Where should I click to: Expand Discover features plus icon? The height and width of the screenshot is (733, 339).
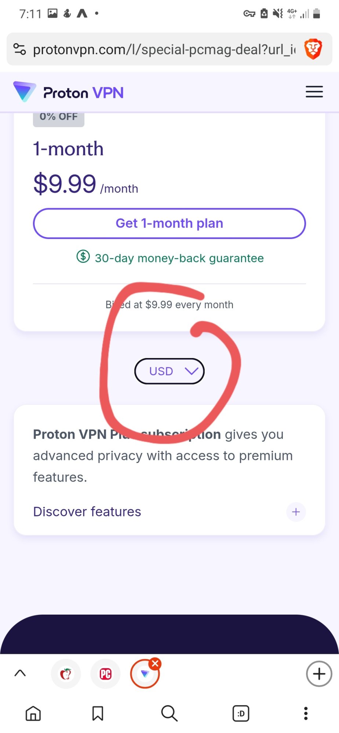[x=296, y=512]
